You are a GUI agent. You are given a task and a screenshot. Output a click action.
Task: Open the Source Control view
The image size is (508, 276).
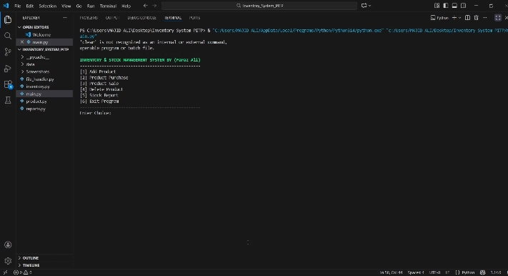tap(8, 52)
